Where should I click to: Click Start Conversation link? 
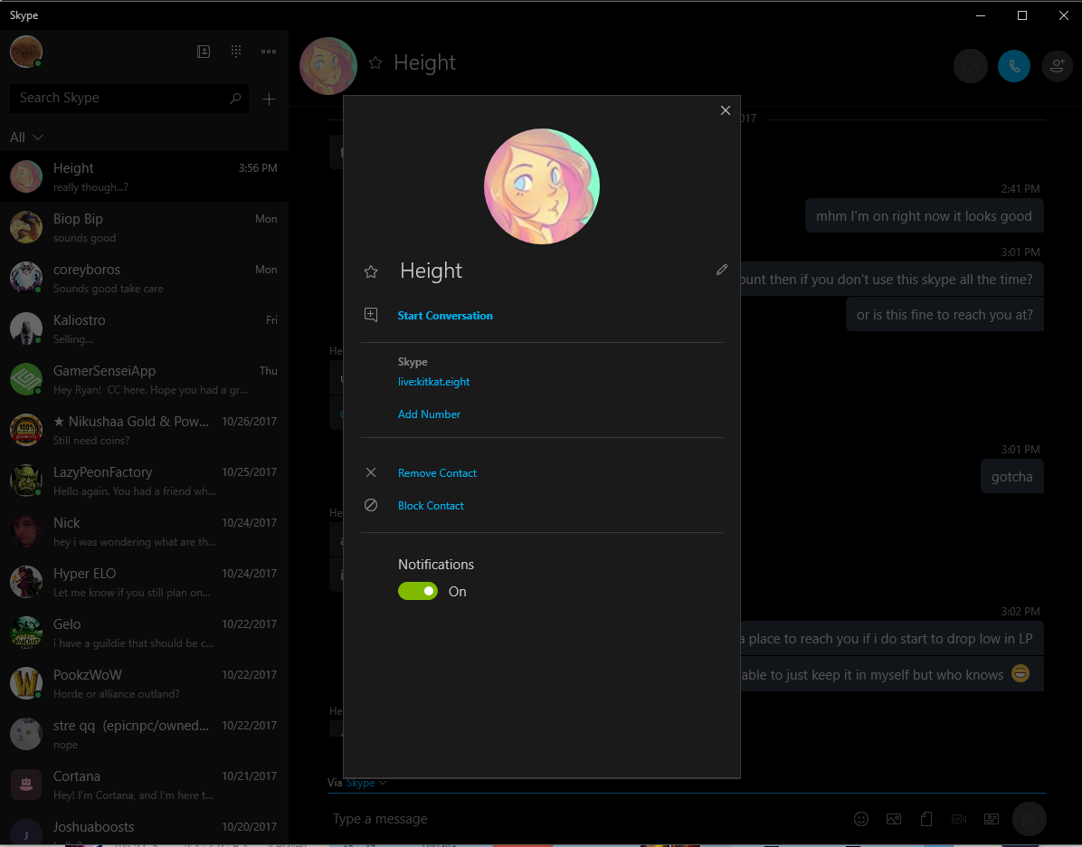coord(445,316)
